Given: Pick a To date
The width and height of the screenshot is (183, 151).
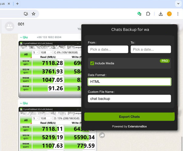Looking at the screenshot, I should click(x=151, y=49).
